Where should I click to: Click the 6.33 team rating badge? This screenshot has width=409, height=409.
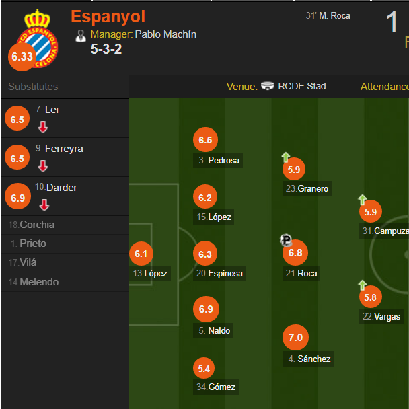[22, 57]
